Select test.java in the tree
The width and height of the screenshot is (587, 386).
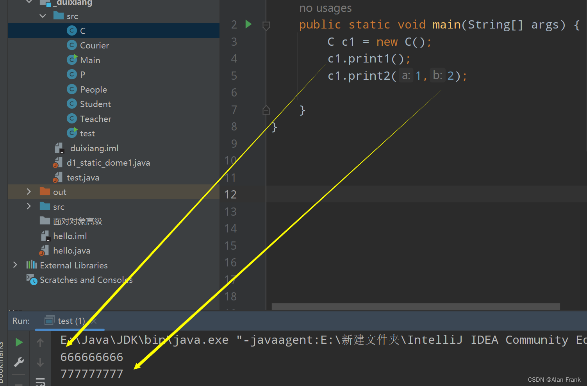tap(83, 177)
